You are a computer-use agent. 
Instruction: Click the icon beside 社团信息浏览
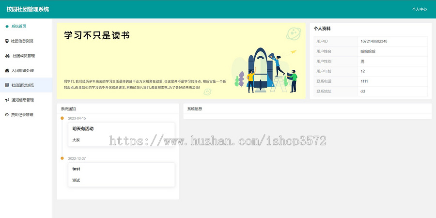7,41
